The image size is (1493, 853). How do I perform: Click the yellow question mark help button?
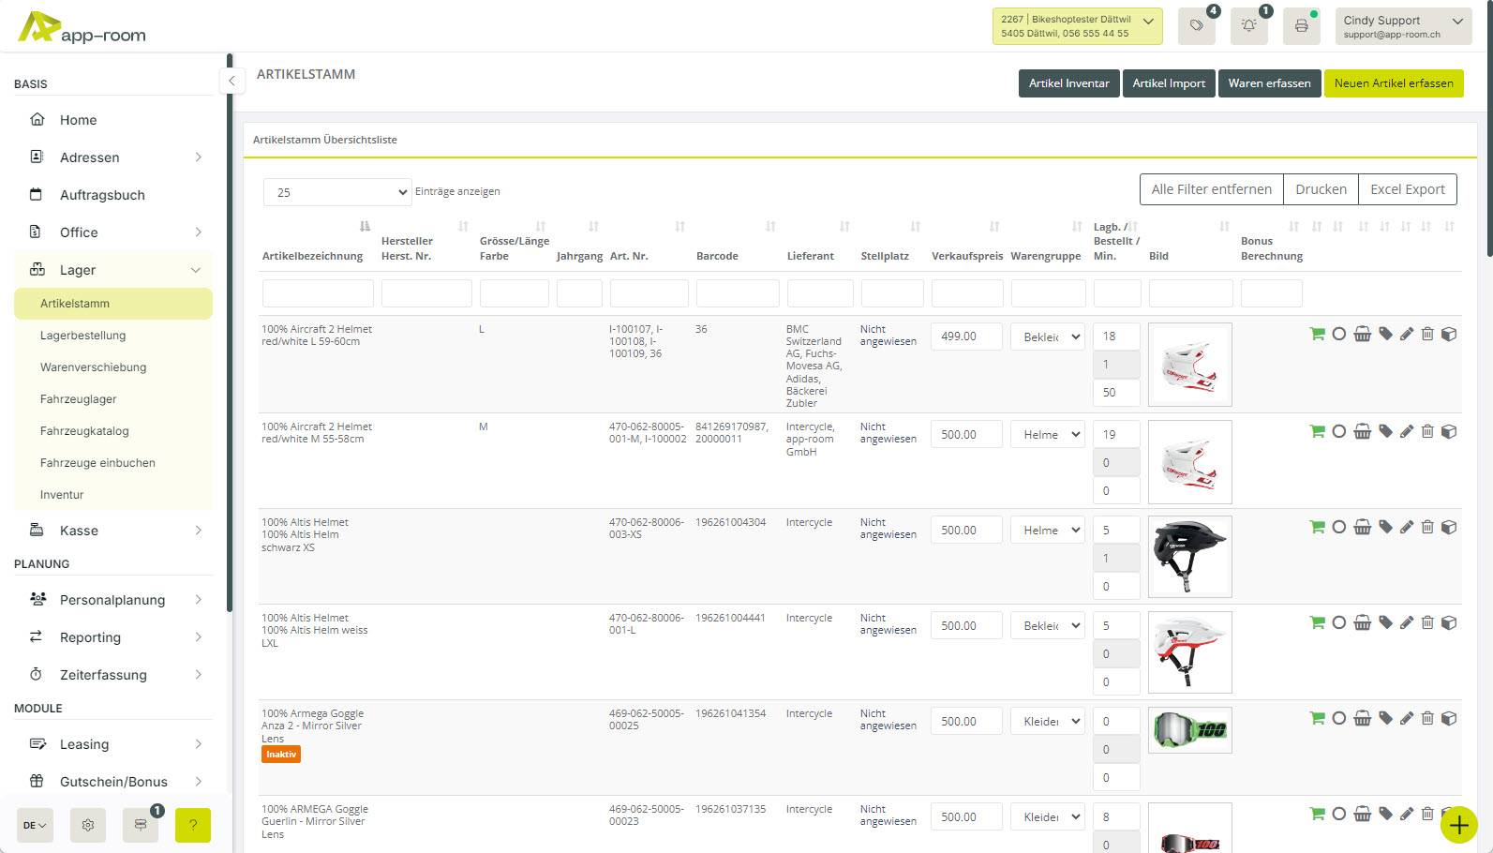click(193, 825)
